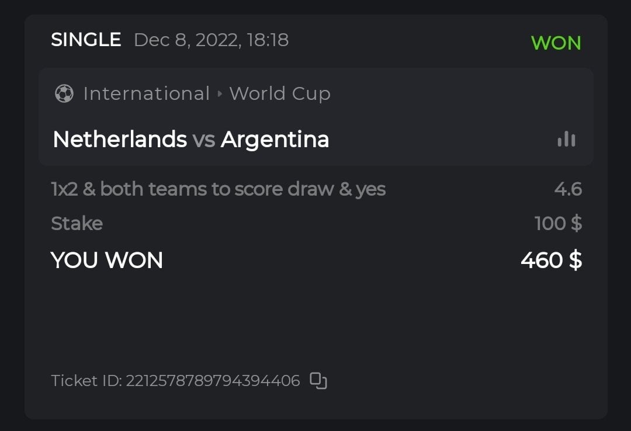This screenshot has width=631, height=431.
Task: Open the International category link
Action: pos(146,93)
